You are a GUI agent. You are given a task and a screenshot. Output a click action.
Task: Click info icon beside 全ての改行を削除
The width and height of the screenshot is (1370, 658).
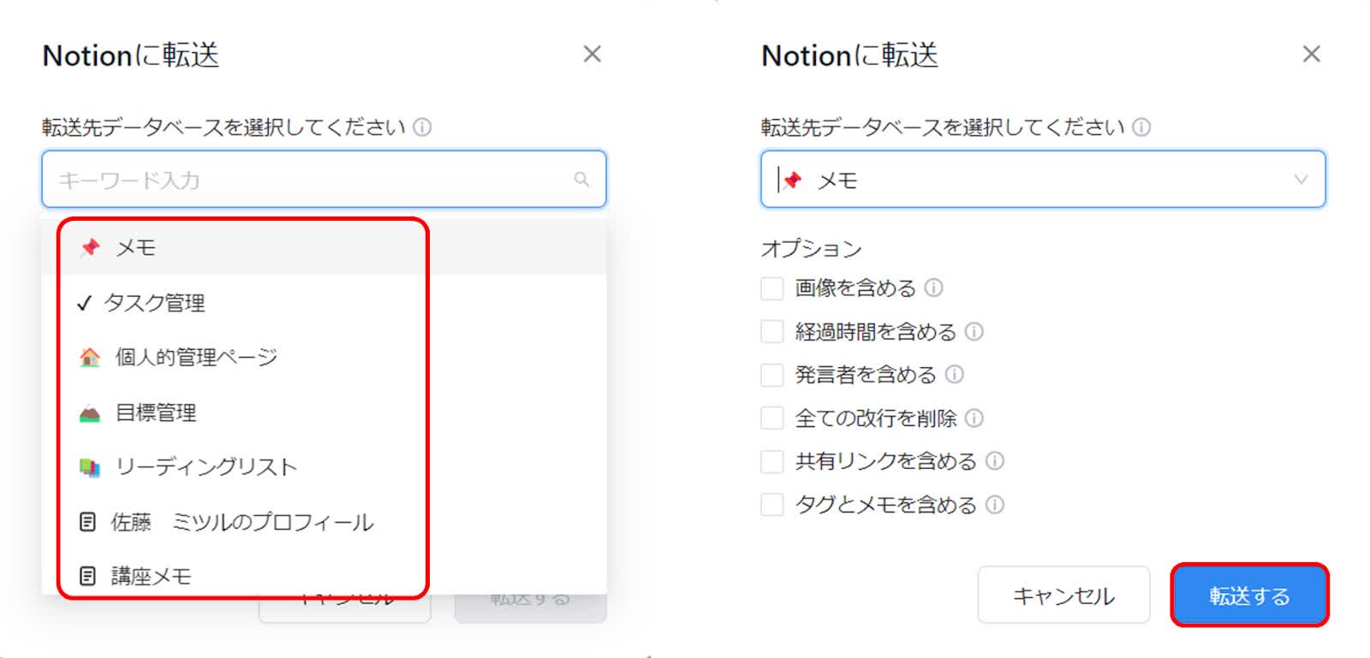pos(974,418)
